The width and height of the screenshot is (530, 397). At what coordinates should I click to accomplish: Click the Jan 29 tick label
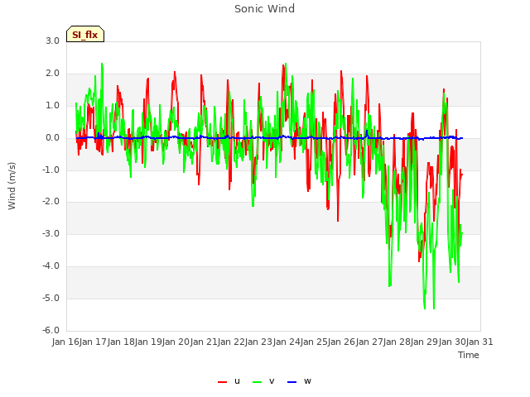425,342
